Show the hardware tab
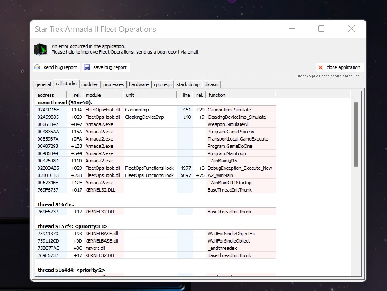 pyautogui.click(x=139, y=84)
